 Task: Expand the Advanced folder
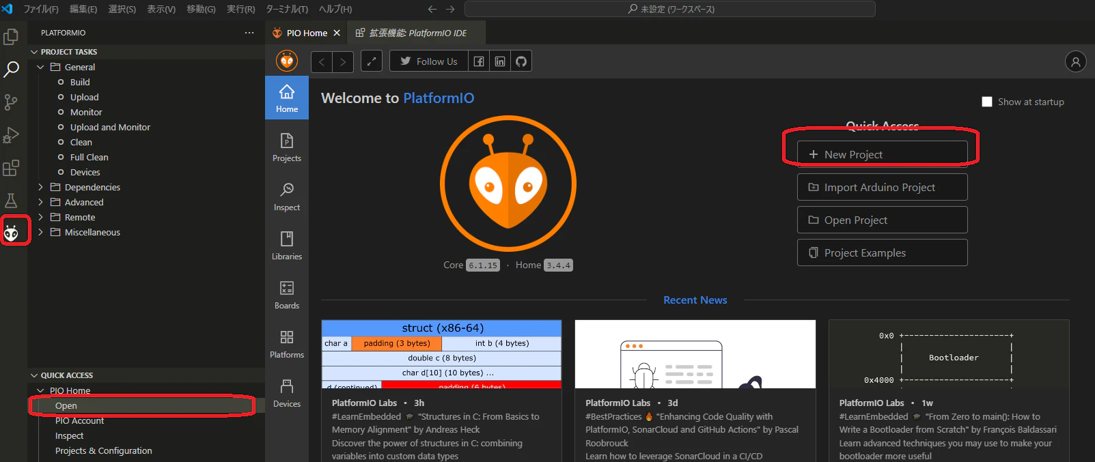[x=40, y=202]
